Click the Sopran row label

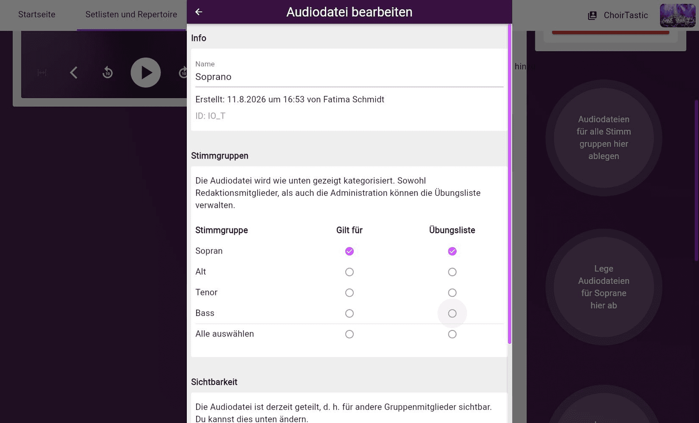pos(209,251)
